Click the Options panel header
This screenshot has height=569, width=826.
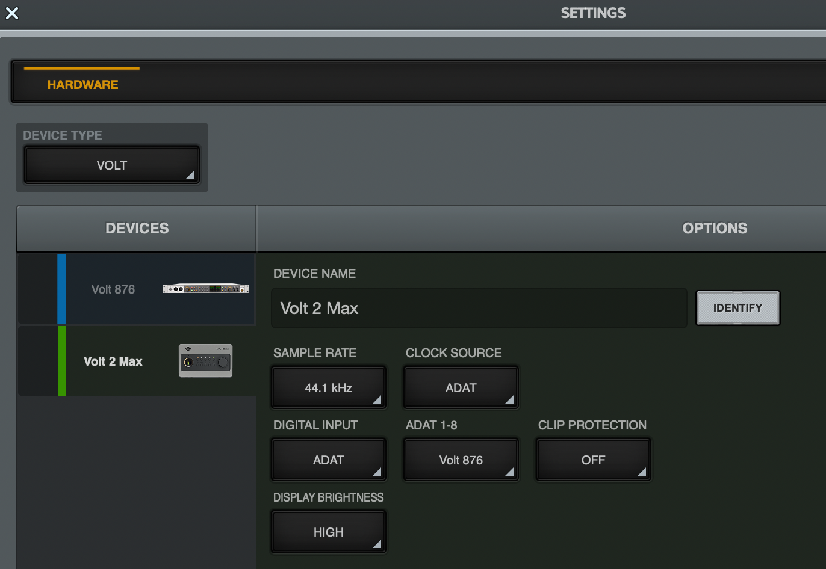(715, 229)
